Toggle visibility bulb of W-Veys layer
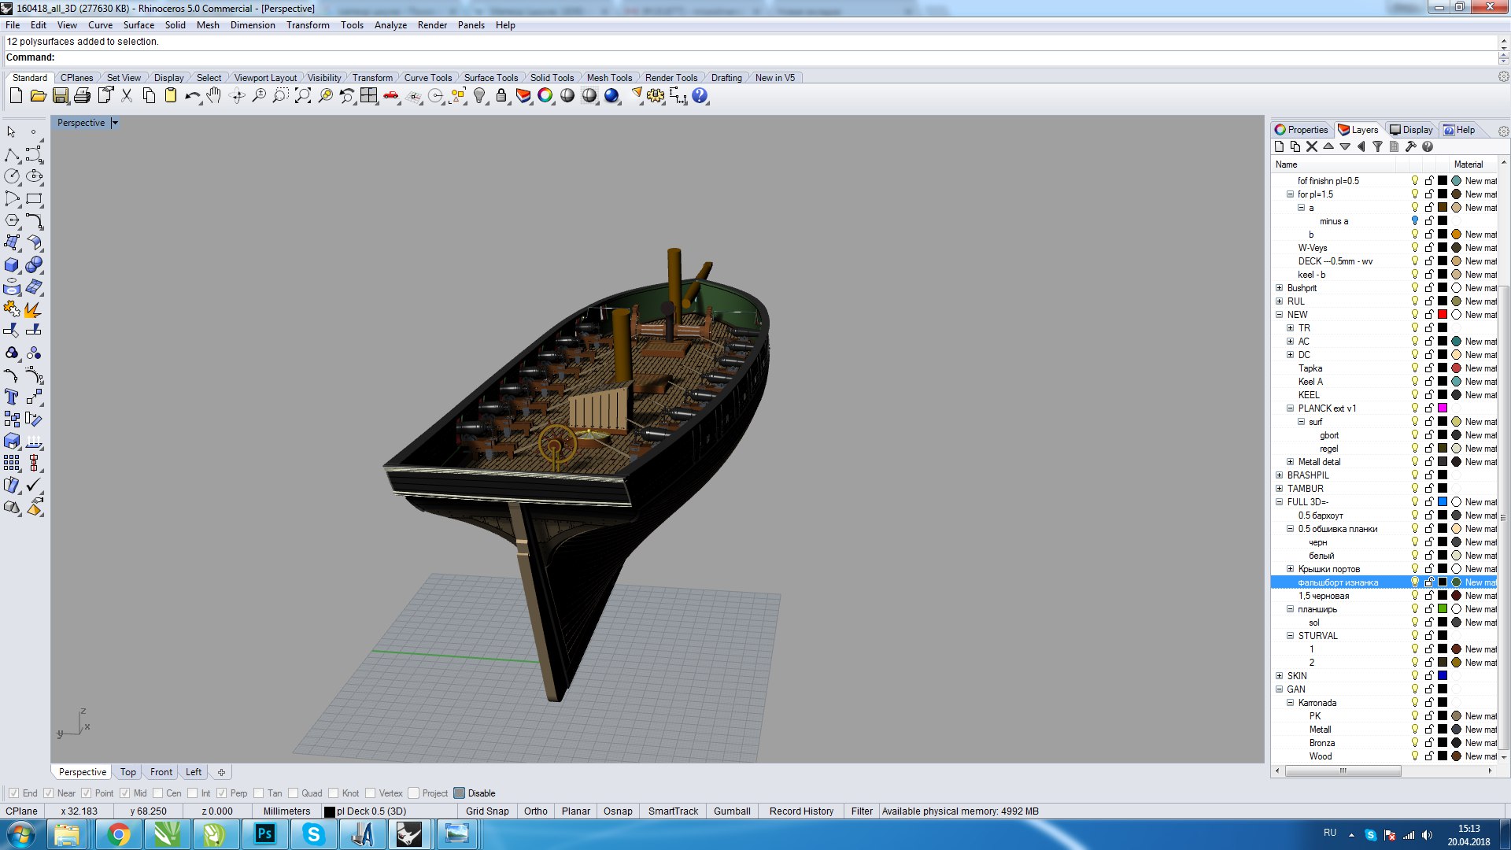 [x=1415, y=248]
